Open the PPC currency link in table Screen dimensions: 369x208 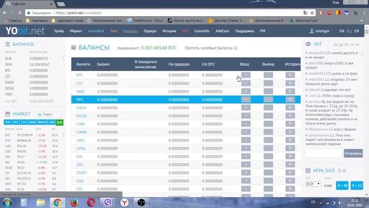point(80,99)
